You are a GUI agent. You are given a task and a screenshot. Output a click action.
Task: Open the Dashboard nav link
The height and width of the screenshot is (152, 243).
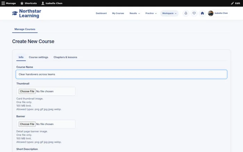[101, 13]
